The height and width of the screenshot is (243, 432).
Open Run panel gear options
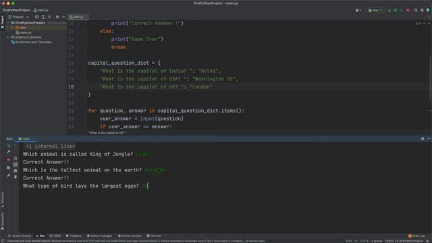[423, 139]
